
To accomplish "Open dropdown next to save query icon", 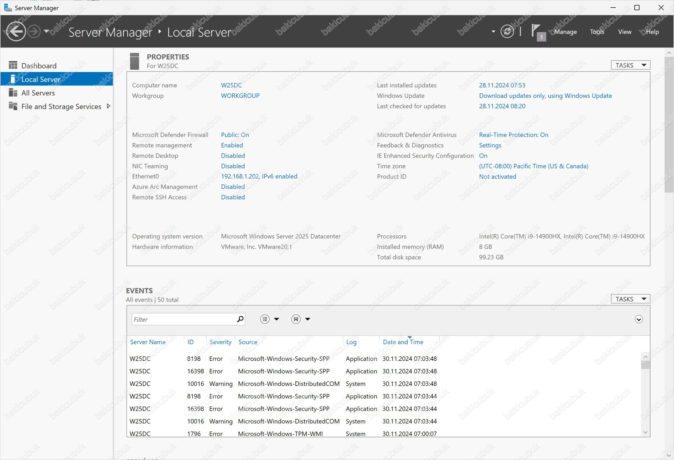I will coord(308,319).
